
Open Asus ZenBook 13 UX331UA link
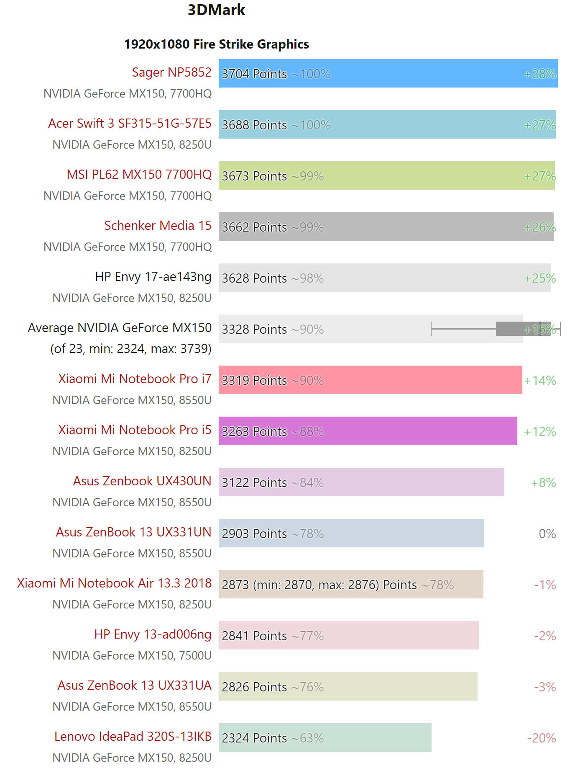pyautogui.click(x=134, y=686)
